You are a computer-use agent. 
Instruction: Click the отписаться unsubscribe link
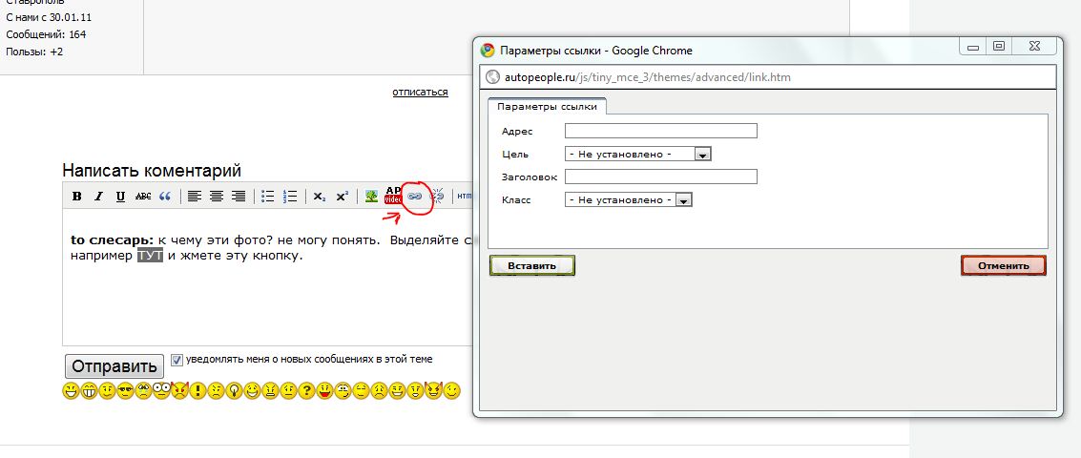(x=420, y=92)
